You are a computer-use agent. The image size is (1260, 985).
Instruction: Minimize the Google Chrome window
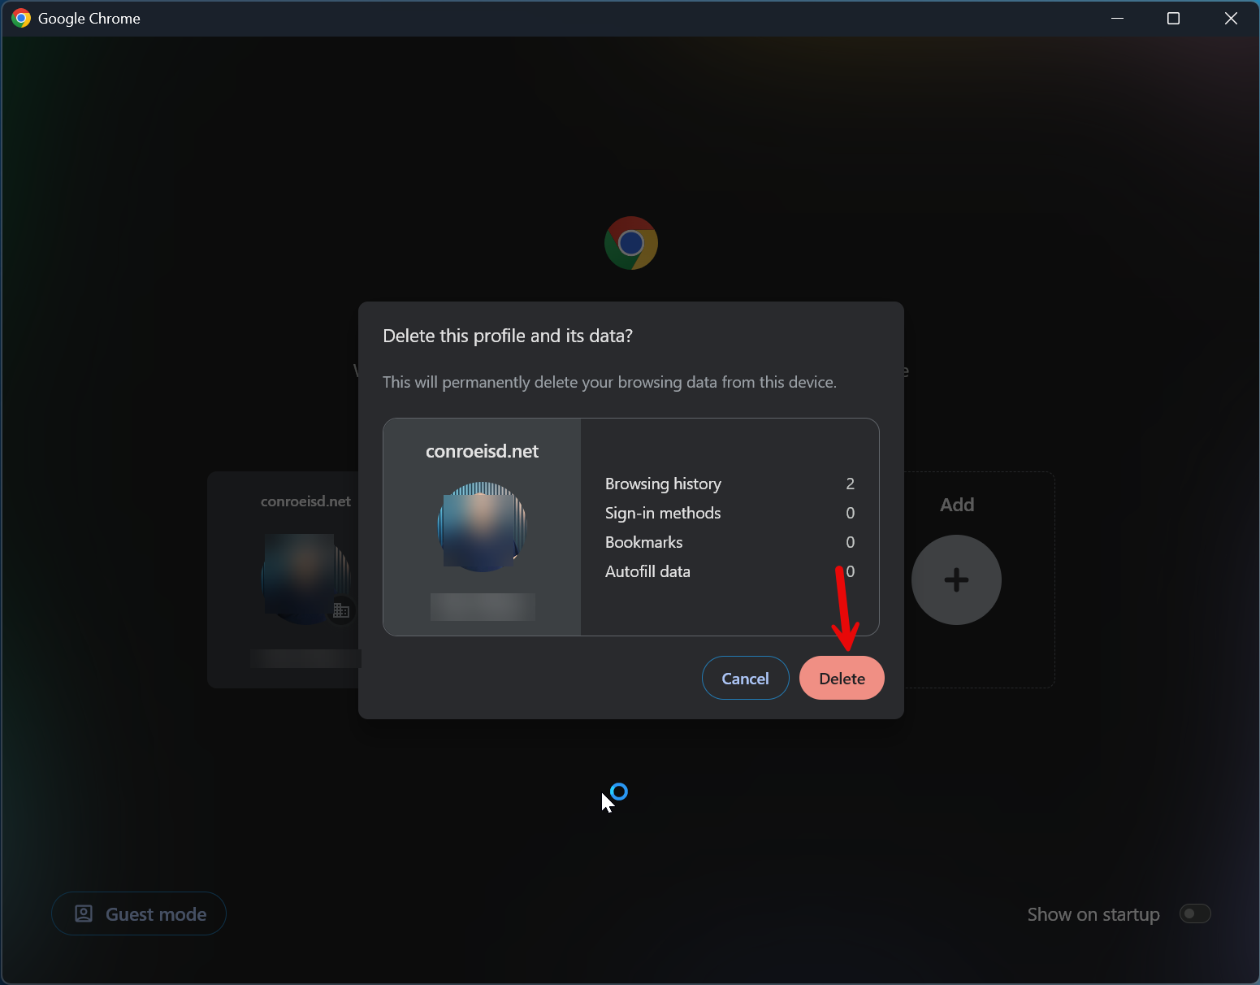click(1117, 18)
